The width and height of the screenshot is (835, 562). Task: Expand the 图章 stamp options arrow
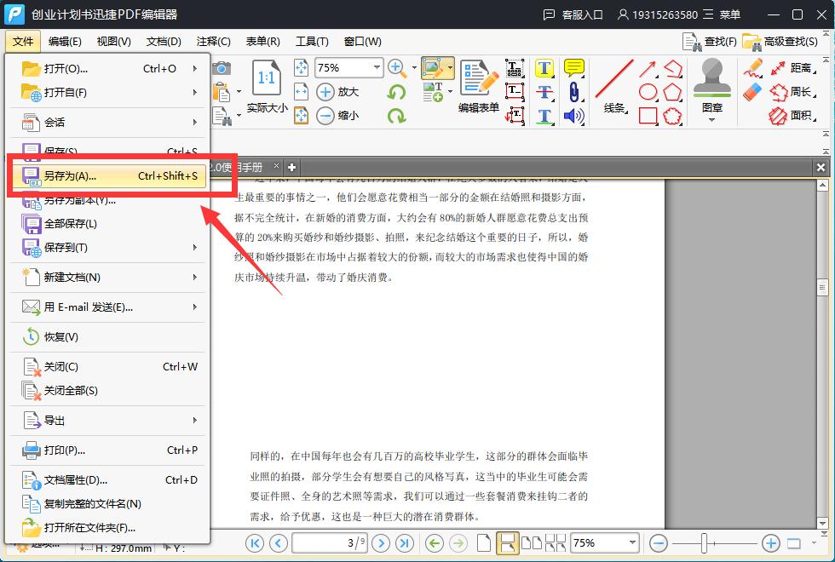pos(712,119)
